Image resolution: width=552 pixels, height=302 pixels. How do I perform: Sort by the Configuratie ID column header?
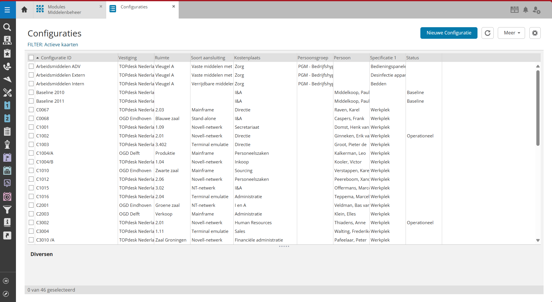point(56,58)
